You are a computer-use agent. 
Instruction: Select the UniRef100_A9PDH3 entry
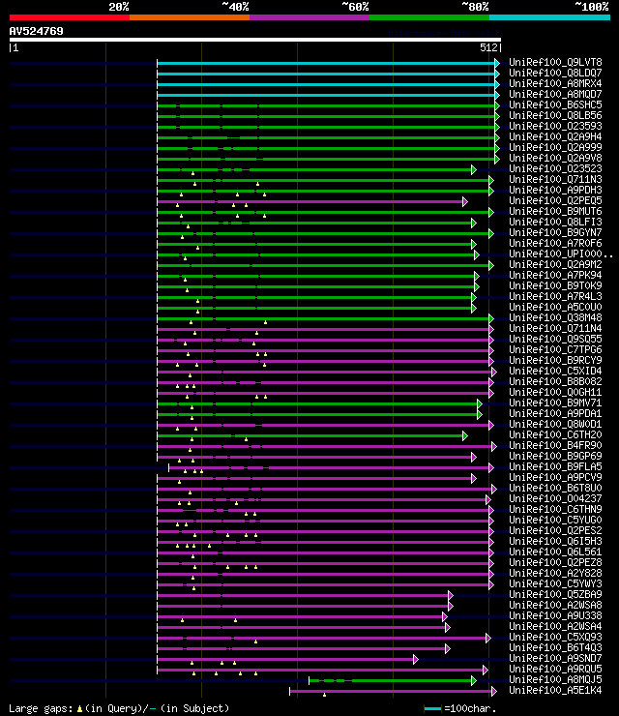tap(555, 190)
